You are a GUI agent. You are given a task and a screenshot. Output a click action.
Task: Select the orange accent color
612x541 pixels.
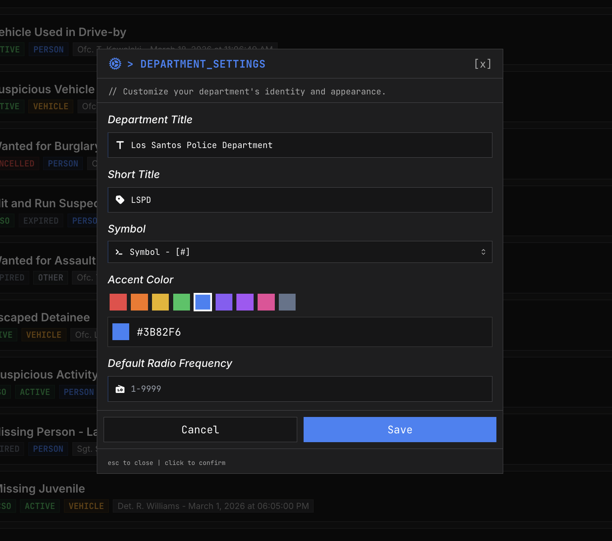coord(139,302)
